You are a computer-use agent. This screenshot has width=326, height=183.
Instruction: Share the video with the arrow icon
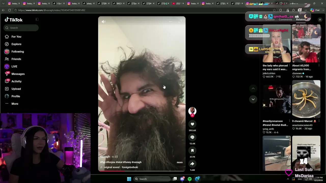192,164
